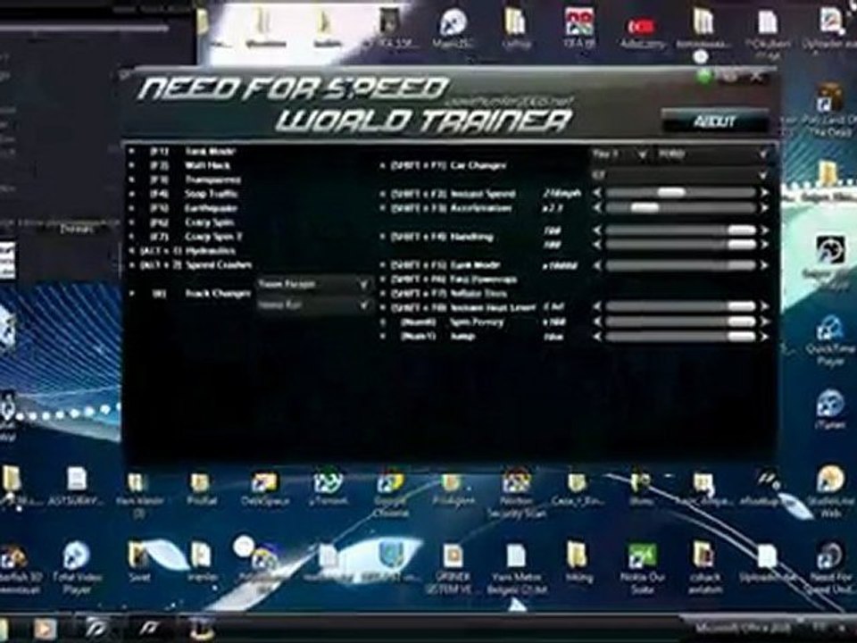Click decrease arrow on Instant Speed slider
This screenshot has width=857, height=643.
tap(597, 193)
